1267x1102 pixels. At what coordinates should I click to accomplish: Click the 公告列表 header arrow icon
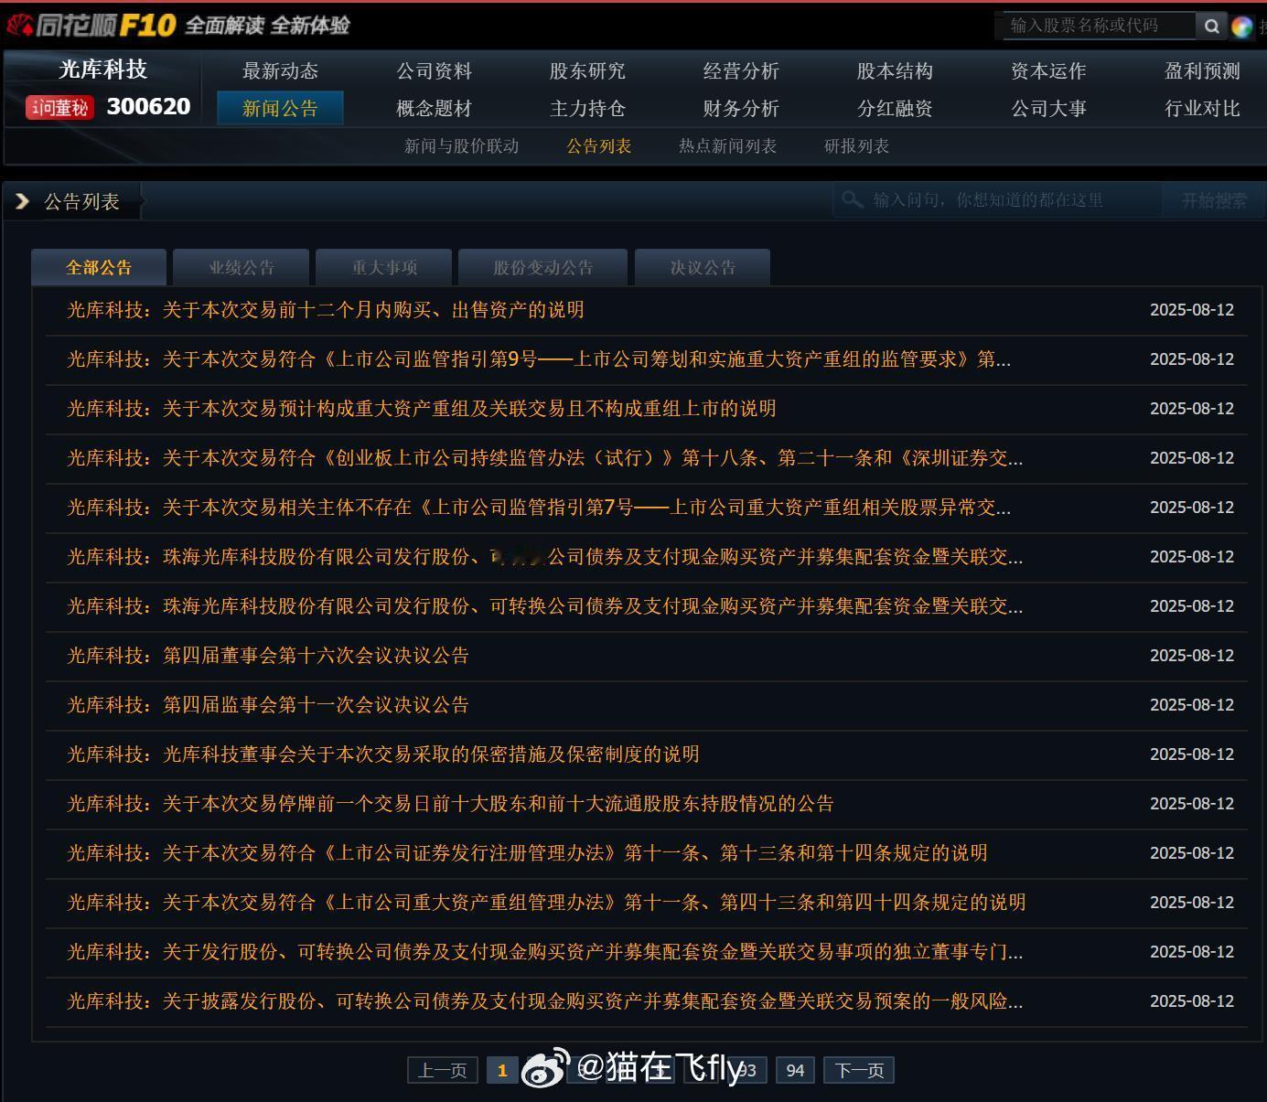[23, 201]
